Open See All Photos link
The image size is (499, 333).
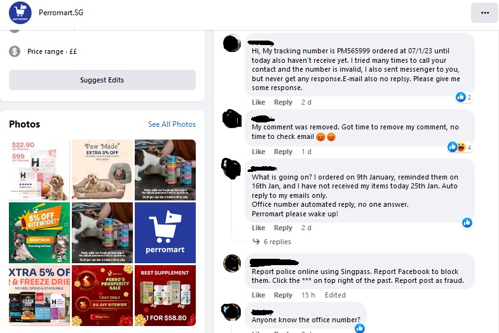click(172, 124)
